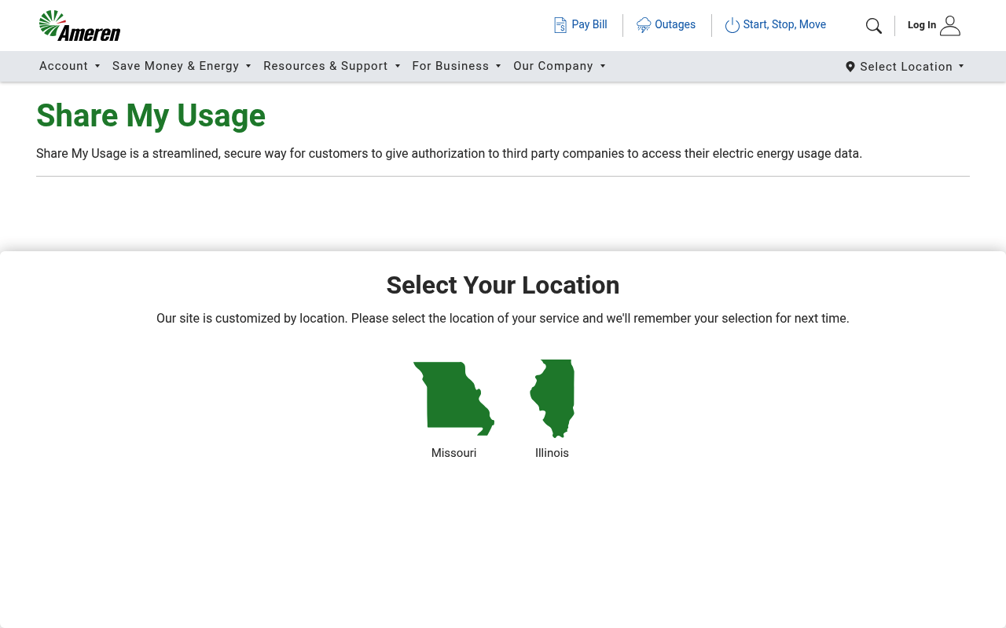Click the Resources & Support dropdown arrow

coord(398,66)
